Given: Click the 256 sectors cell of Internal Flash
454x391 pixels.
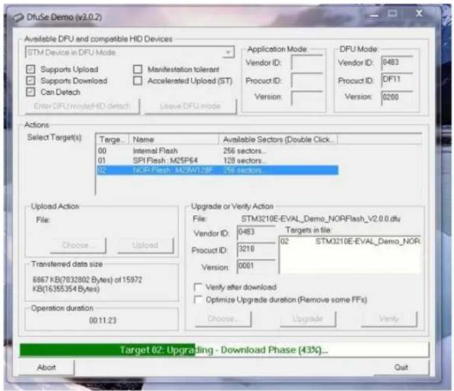Looking at the screenshot, I should (245, 151).
